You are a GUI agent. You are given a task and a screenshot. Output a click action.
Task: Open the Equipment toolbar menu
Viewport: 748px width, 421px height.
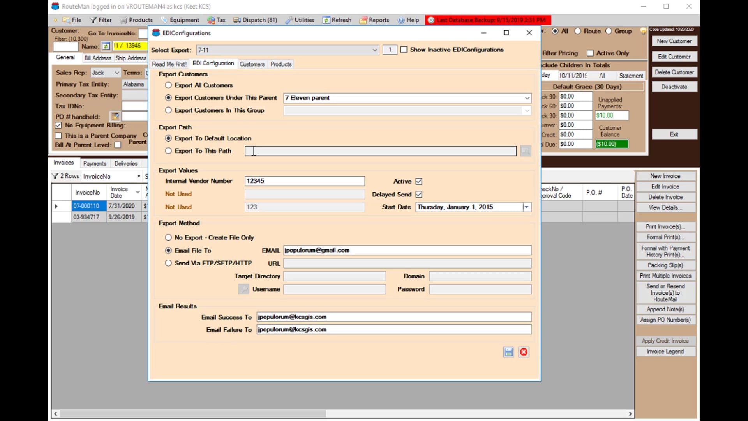[180, 20]
